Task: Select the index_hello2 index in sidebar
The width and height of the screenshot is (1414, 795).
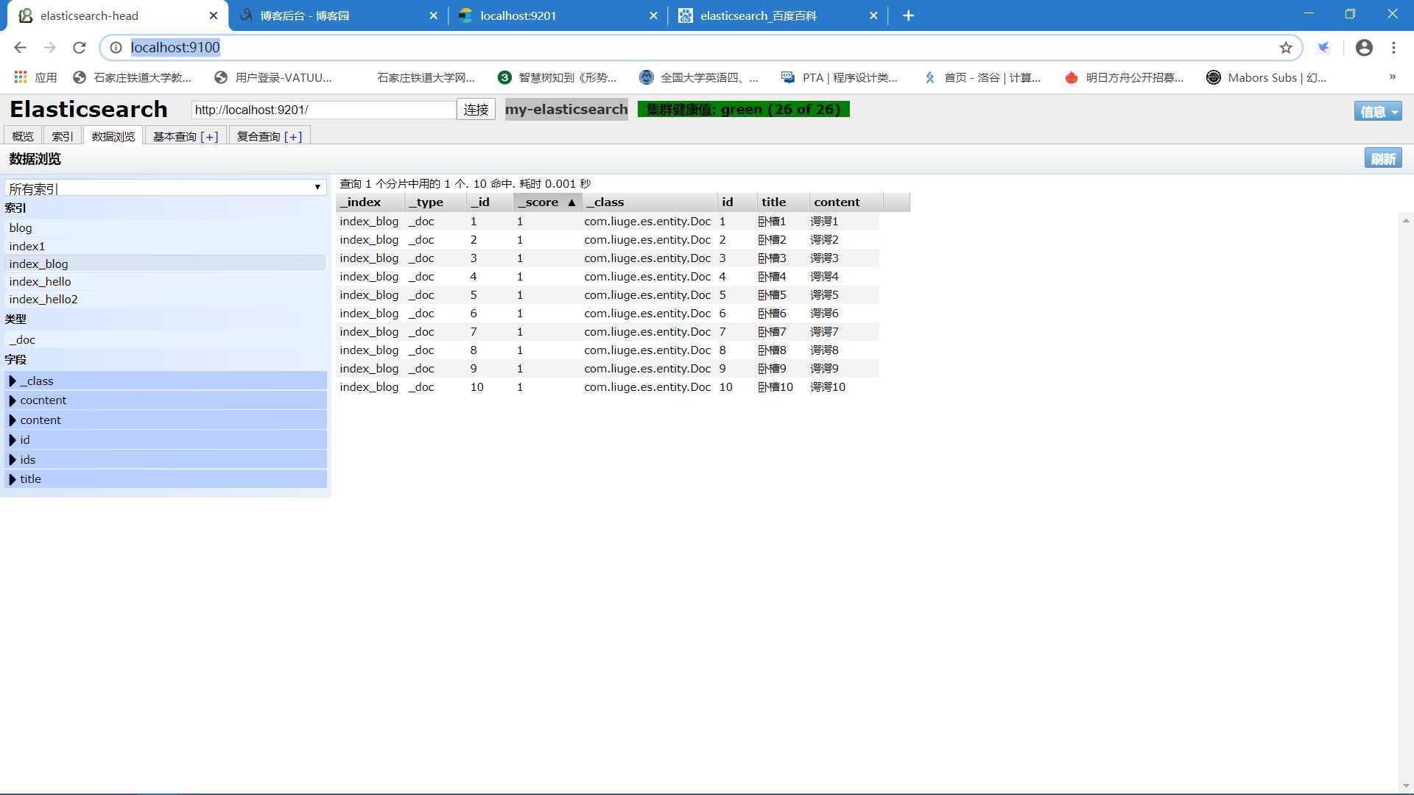Action: pos(165,299)
